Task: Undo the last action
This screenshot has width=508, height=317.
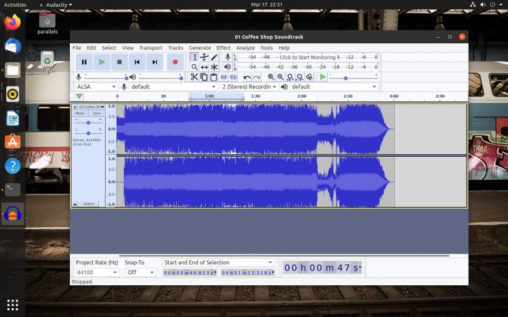Action: coord(247,77)
